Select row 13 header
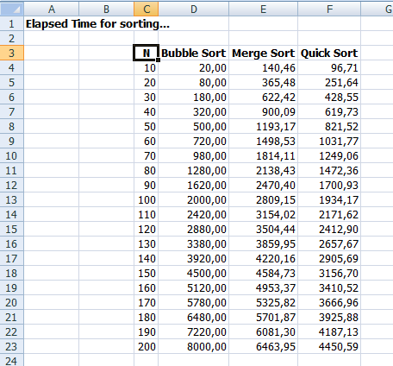This screenshot has height=366, width=393. pyautogui.click(x=12, y=199)
